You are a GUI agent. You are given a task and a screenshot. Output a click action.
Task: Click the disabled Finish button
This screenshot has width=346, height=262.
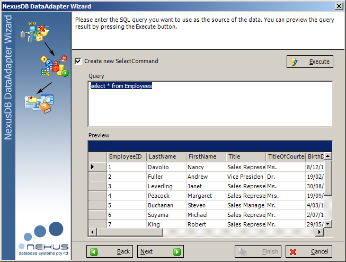point(258,251)
